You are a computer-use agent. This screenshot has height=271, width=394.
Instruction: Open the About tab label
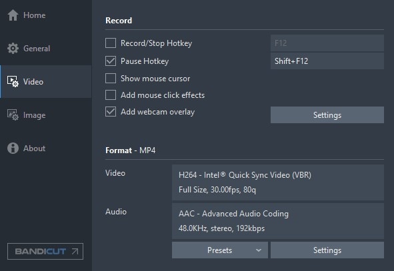click(x=35, y=148)
